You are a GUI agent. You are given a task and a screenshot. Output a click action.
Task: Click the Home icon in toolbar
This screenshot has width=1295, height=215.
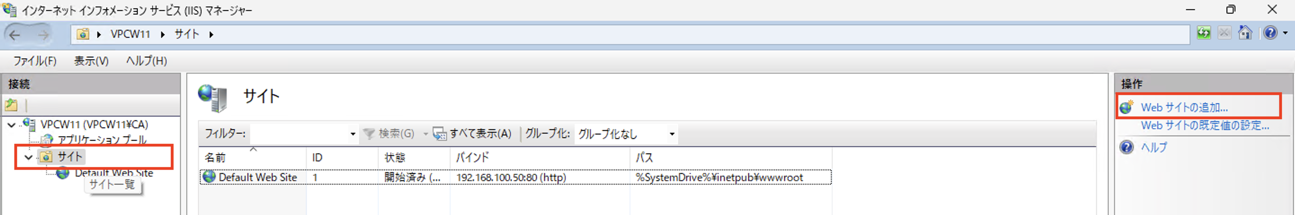1245,34
